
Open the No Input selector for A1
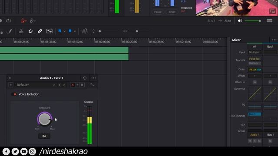(x=255, y=52)
